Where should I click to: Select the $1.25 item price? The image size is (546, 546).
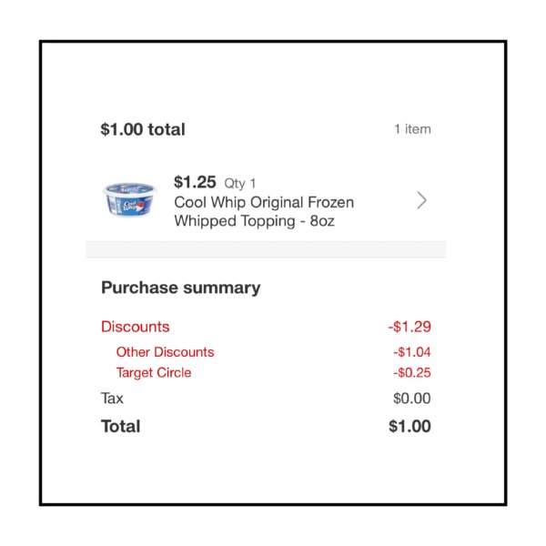[x=195, y=182]
